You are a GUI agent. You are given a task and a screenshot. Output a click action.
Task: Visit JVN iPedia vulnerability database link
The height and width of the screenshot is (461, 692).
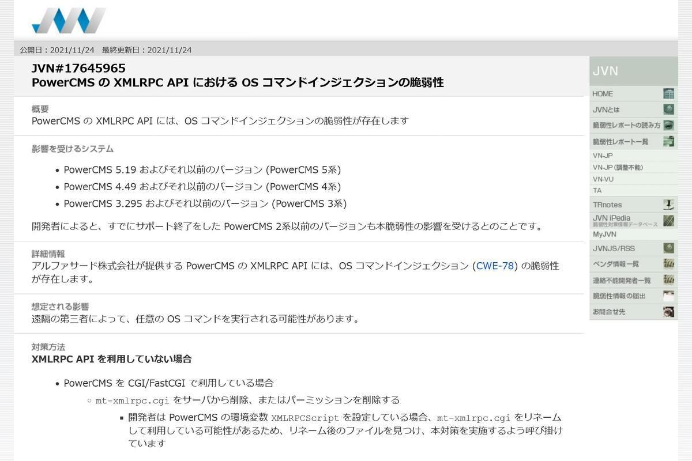(633, 221)
